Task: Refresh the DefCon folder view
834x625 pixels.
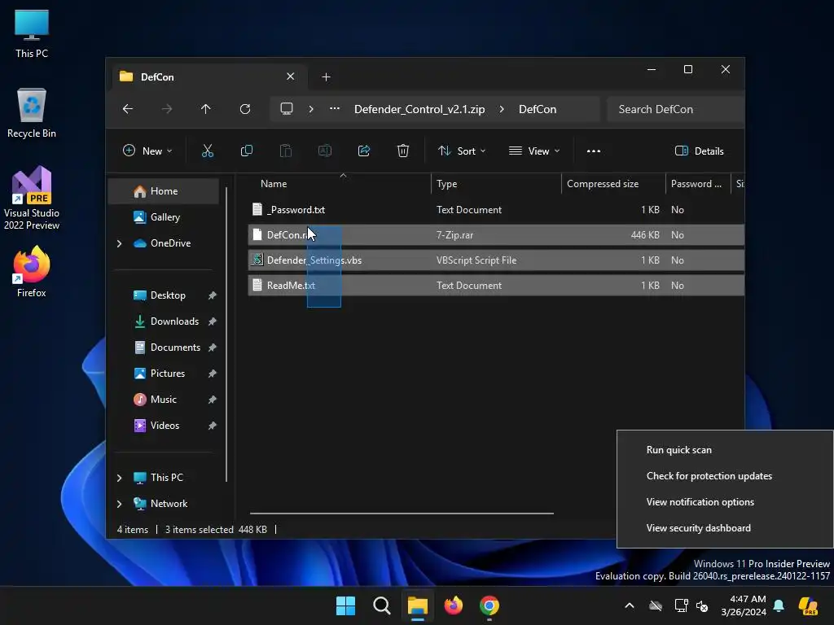Action: click(x=245, y=109)
